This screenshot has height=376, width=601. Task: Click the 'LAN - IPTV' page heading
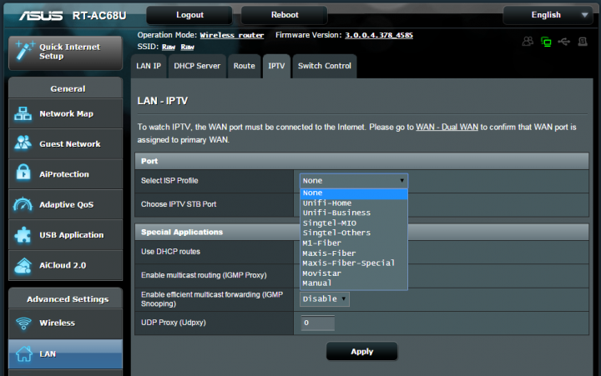[x=163, y=101]
